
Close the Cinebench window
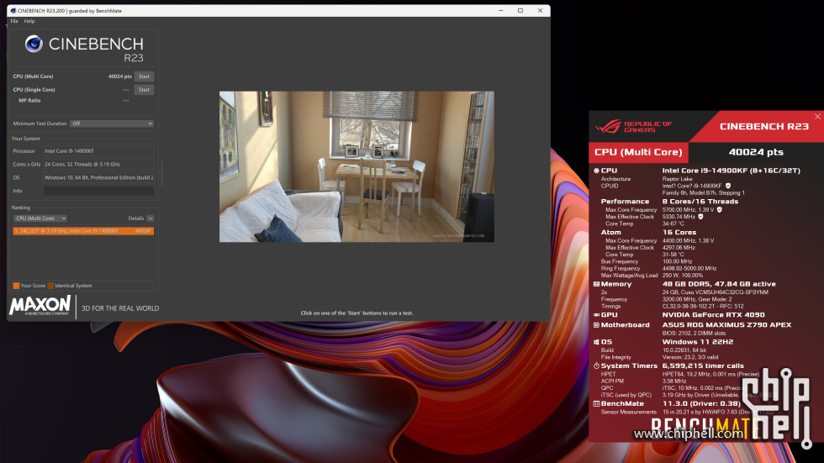(x=540, y=10)
